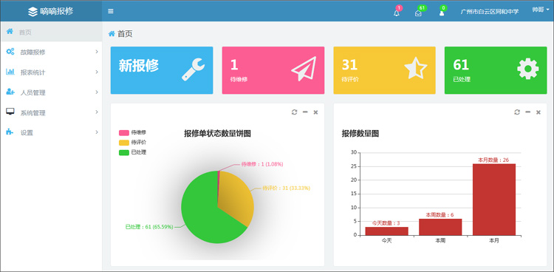Image resolution: width=554 pixels, height=272 pixels.
Task: Toggle the 已处理 legend item in pie chart
Action: (x=132, y=152)
